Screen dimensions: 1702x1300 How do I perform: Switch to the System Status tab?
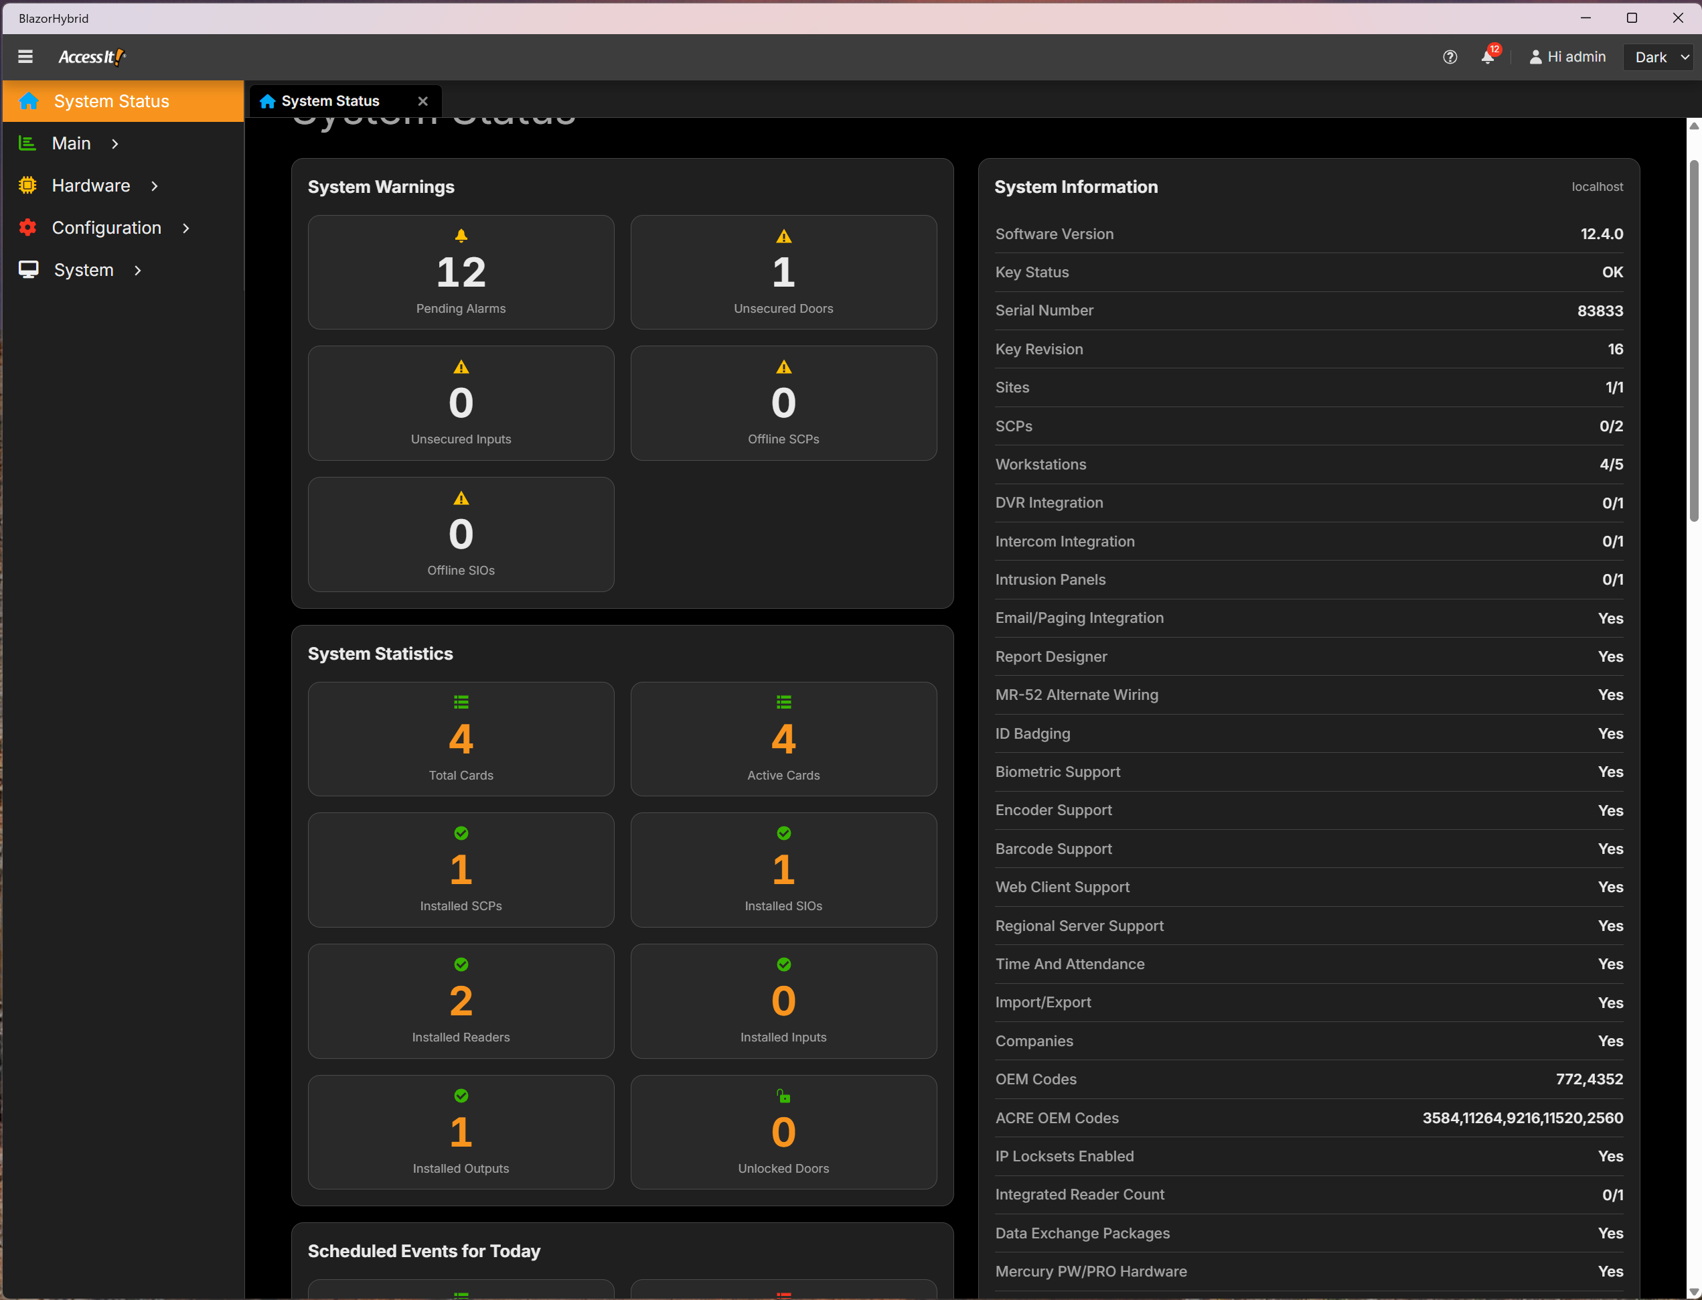coord(330,101)
